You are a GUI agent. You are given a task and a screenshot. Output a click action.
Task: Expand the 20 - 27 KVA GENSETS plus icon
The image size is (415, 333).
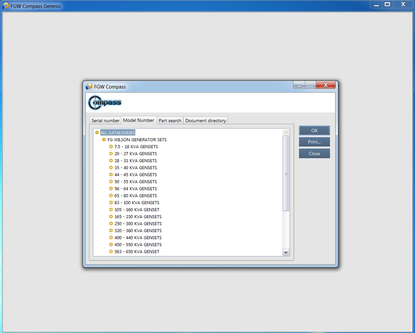coord(111,154)
